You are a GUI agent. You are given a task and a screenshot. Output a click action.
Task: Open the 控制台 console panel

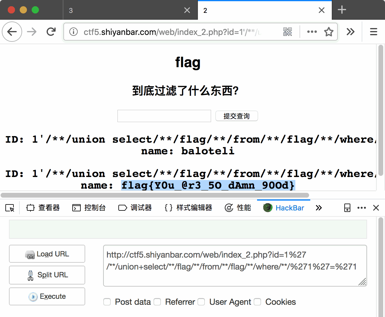pos(89,208)
